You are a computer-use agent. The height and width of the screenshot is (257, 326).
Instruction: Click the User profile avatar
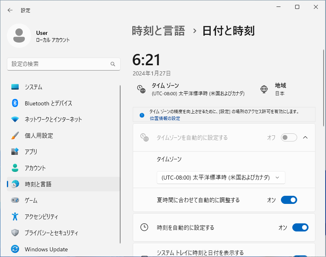tap(19, 36)
